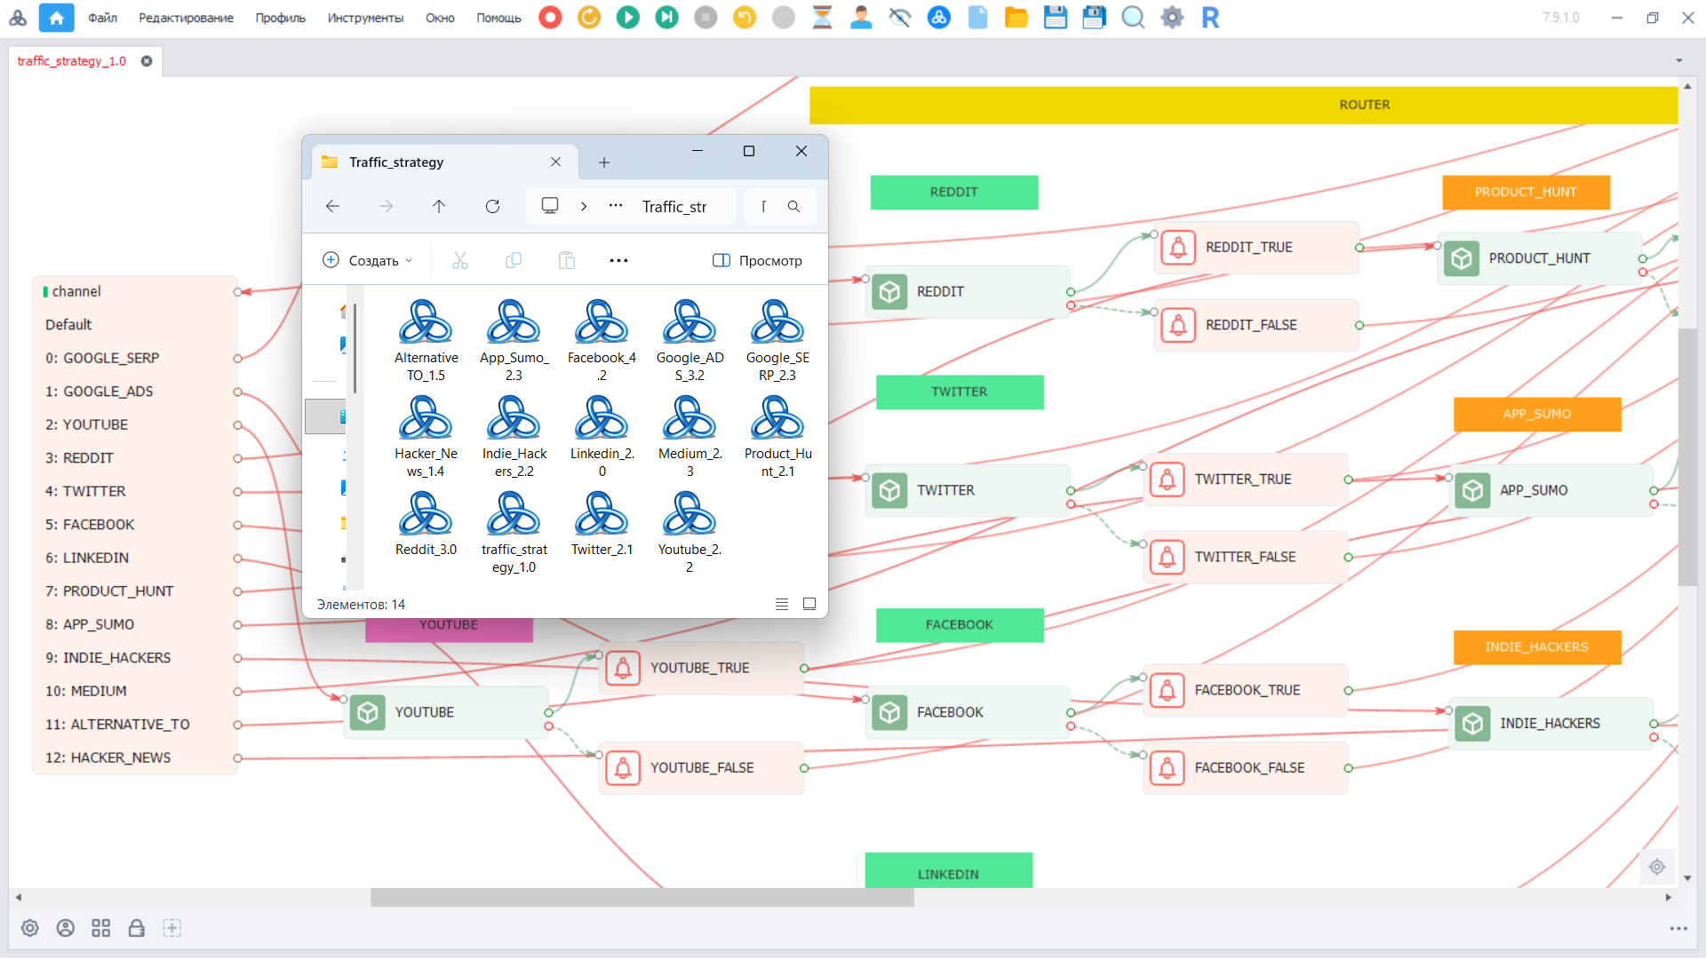This screenshot has height=959, width=1706.
Task: Toggle the Просмотр preview pane in Explorer
Action: [x=757, y=260]
